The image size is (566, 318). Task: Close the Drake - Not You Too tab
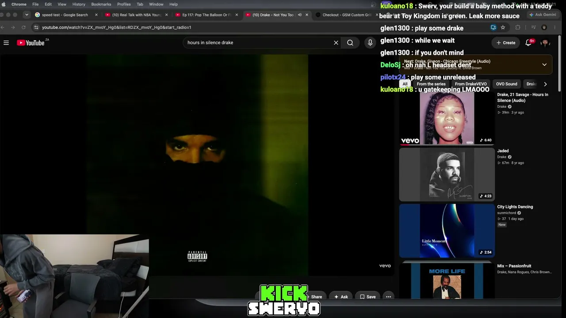click(x=307, y=15)
